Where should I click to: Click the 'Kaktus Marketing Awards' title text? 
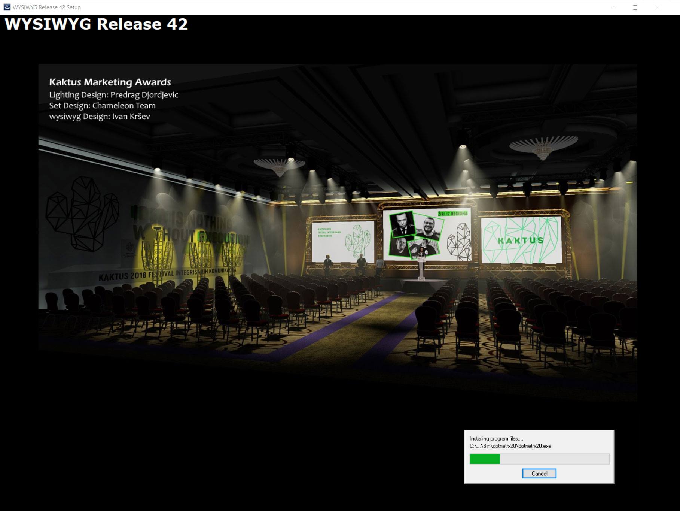pyautogui.click(x=110, y=82)
